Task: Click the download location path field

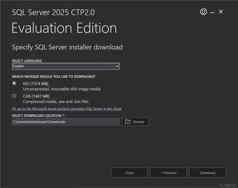Action: coord(66,122)
